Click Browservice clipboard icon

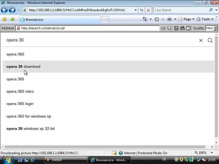(x=188, y=28)
